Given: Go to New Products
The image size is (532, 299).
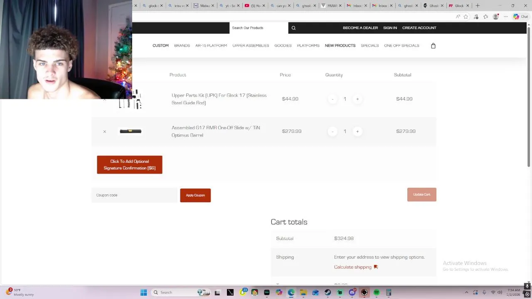Looking at the screenshot, I should click(340, 46).
